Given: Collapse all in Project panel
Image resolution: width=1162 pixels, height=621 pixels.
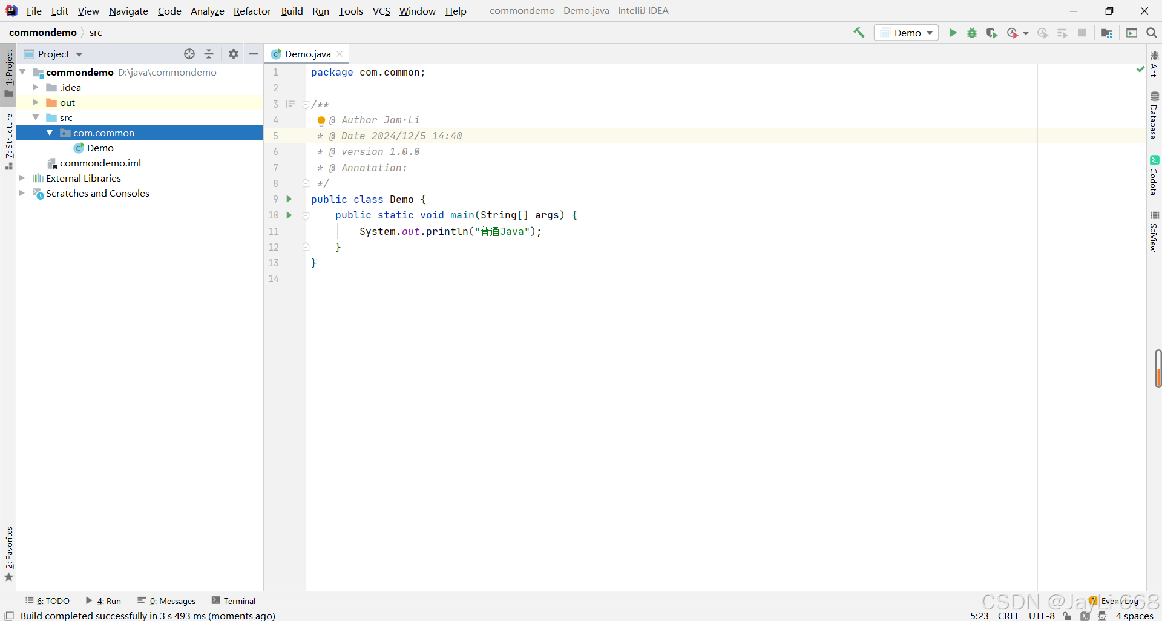Looking at the screenshot, I should click(209, 54).
